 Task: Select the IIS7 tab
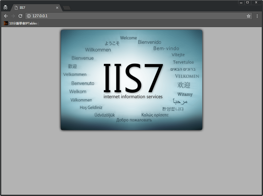tap(37, 8)
